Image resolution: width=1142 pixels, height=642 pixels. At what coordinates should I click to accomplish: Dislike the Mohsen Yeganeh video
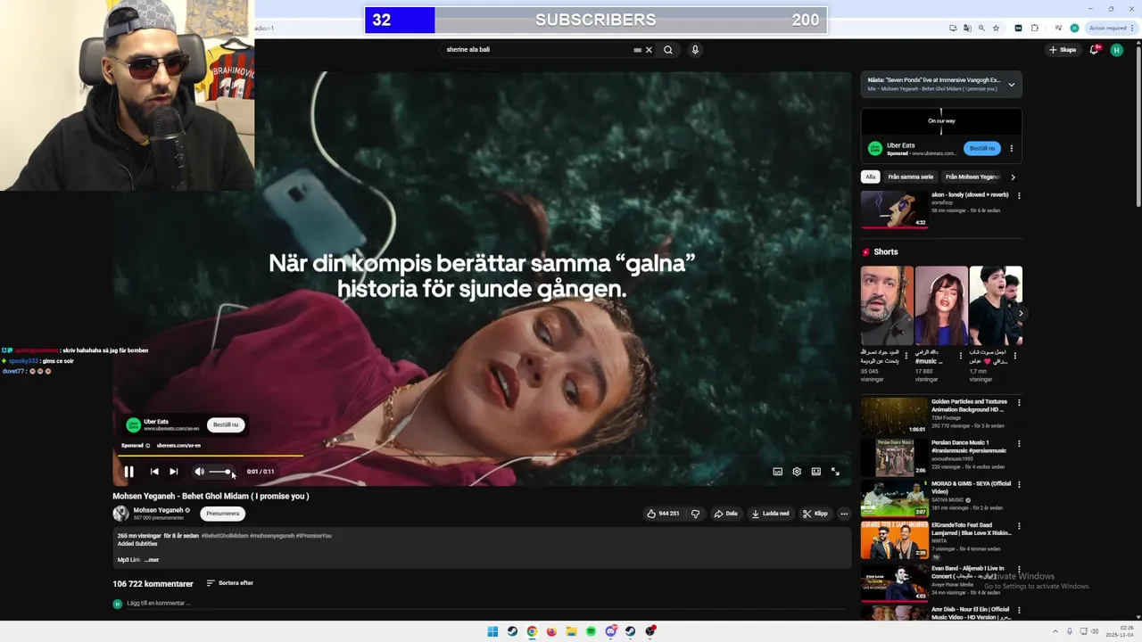pyautogui.click(x=695, y=514)
